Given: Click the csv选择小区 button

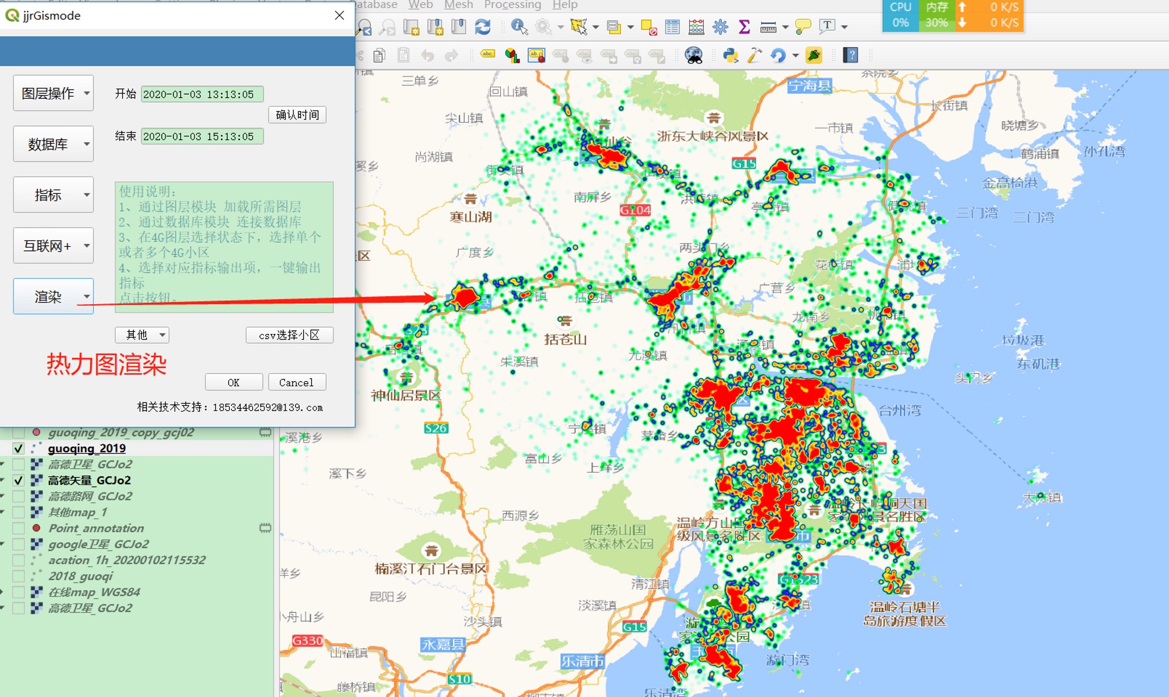Looking at the screenshot, I should point(289,335).
